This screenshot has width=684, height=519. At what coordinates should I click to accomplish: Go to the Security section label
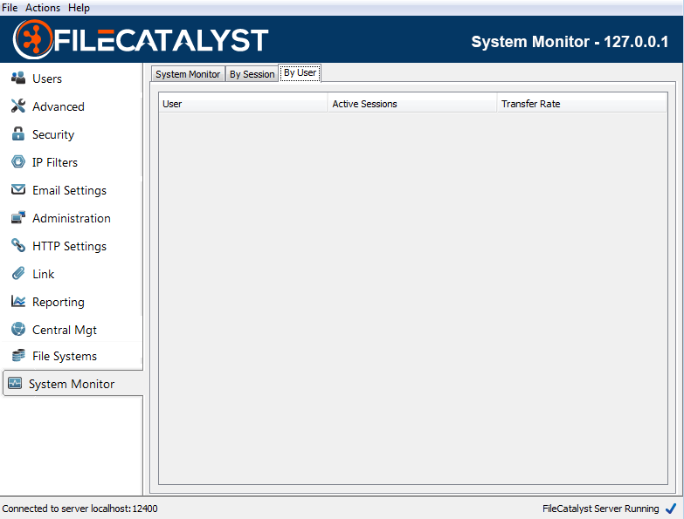(53, 134)
